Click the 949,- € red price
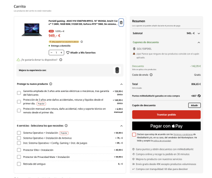This screenshot has width=212, height=178. pyautogui.click(x=54, y=36)
